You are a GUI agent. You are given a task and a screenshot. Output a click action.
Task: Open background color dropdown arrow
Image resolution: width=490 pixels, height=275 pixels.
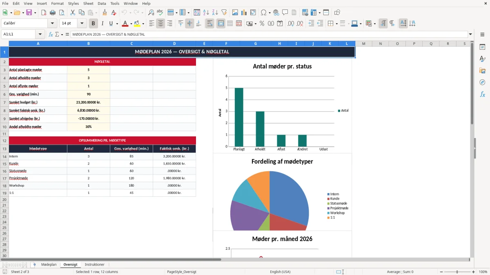[x=143, y=24]
